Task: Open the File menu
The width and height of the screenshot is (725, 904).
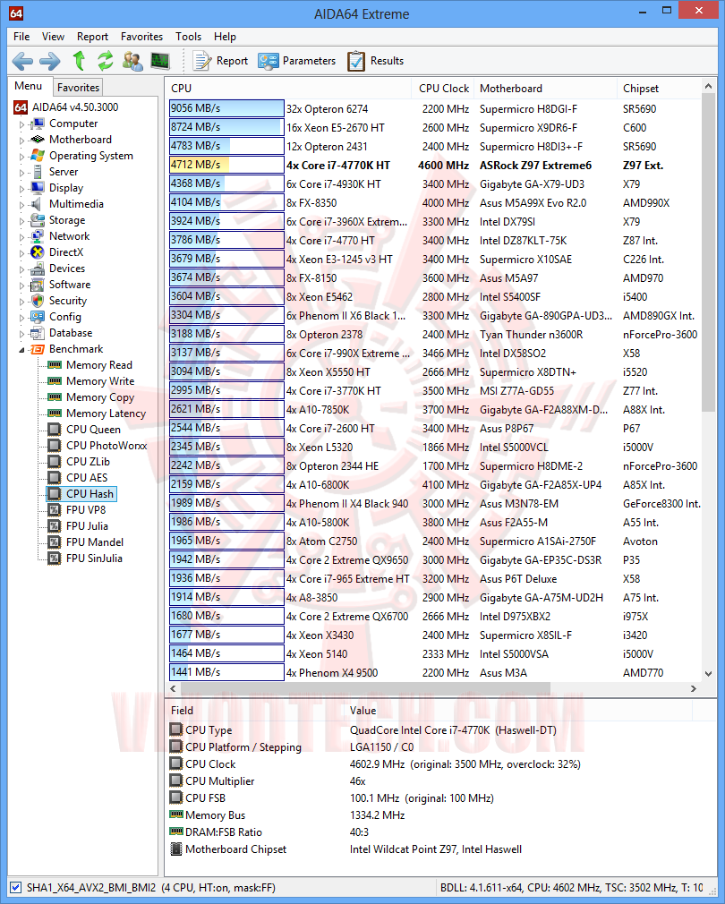Action: [x=21, y=37]
